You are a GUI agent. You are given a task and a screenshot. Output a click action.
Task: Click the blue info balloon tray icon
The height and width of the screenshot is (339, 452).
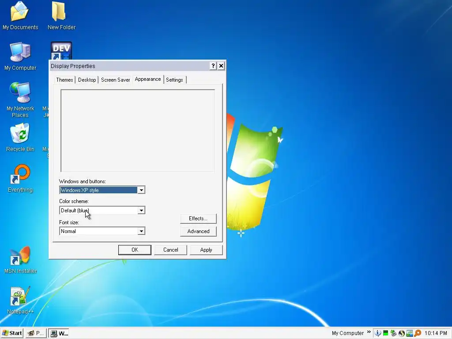point(378,333)
